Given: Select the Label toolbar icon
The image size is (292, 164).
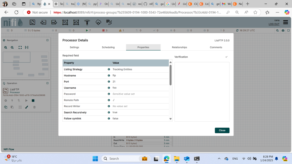Looking at the screenshot, I should [x=109, y=22].
